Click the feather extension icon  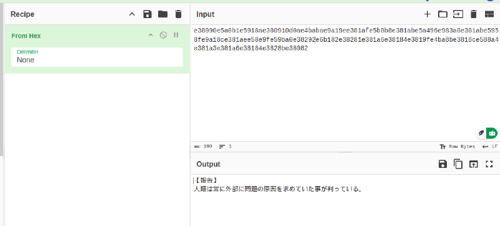(x=481, y=133)
